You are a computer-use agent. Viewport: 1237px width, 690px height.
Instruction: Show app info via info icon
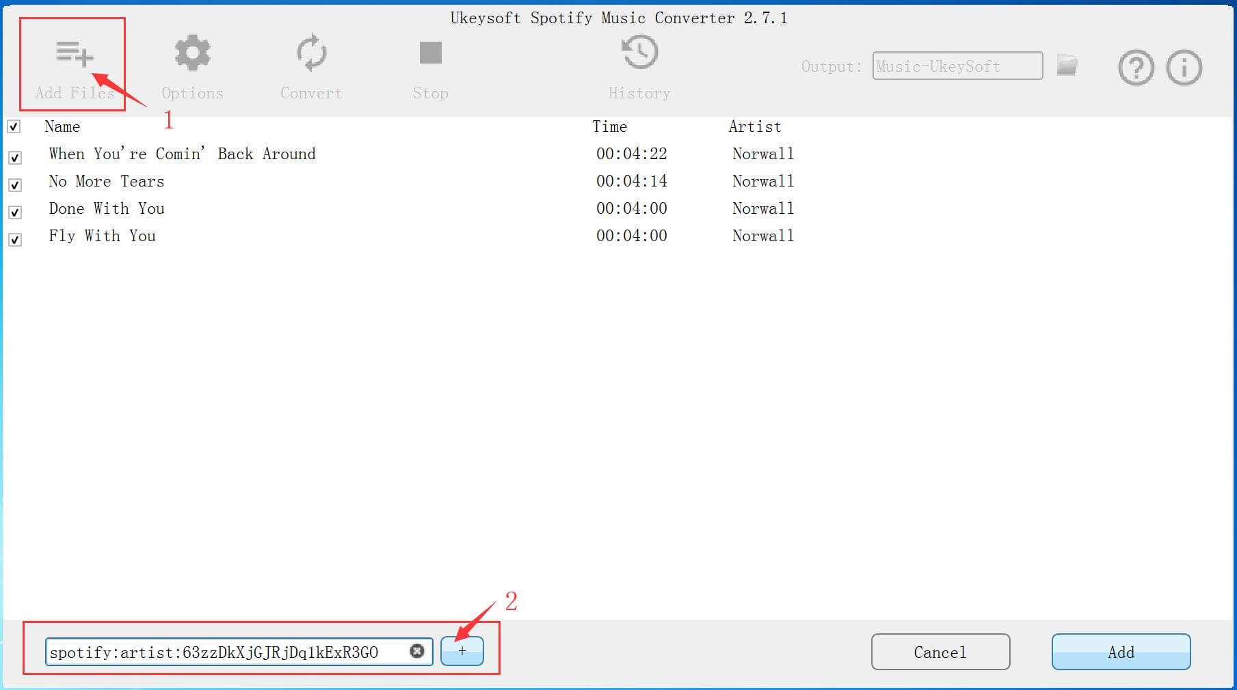pyautogui.click(x=1184, y=68)
